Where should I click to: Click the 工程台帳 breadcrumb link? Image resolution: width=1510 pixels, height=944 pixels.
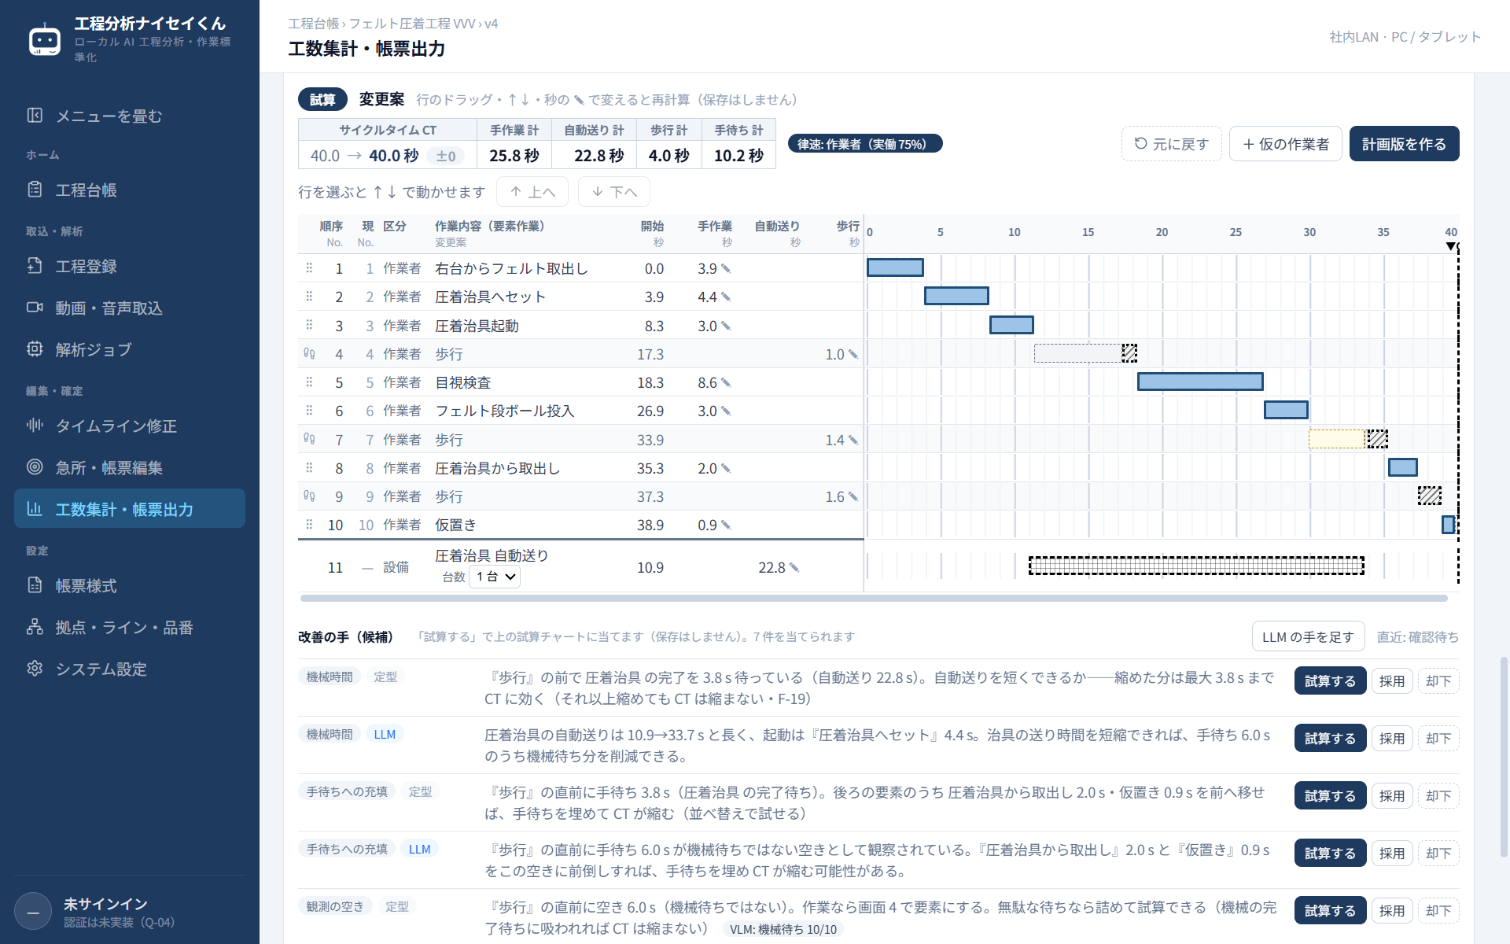coord(313,24)
